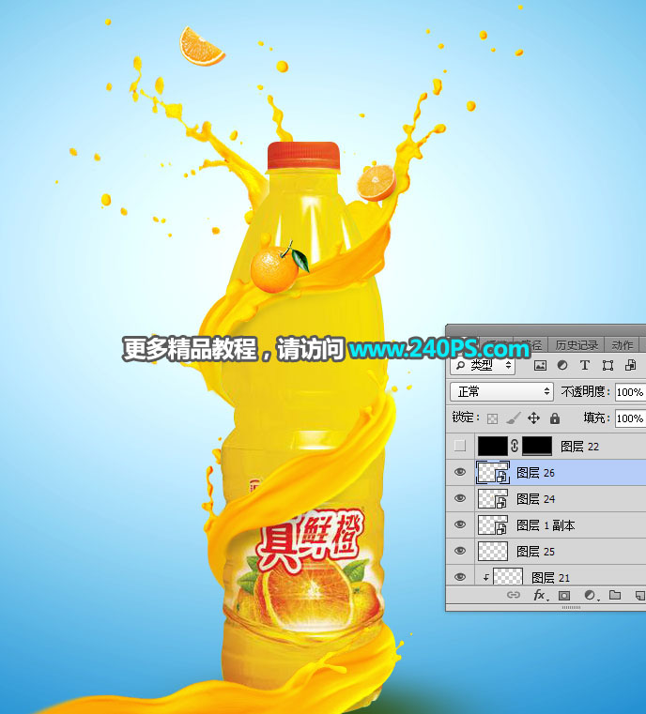Click 不透明度 opacity value field
Viewport: 646px width, 714px height.
[630, 392]
